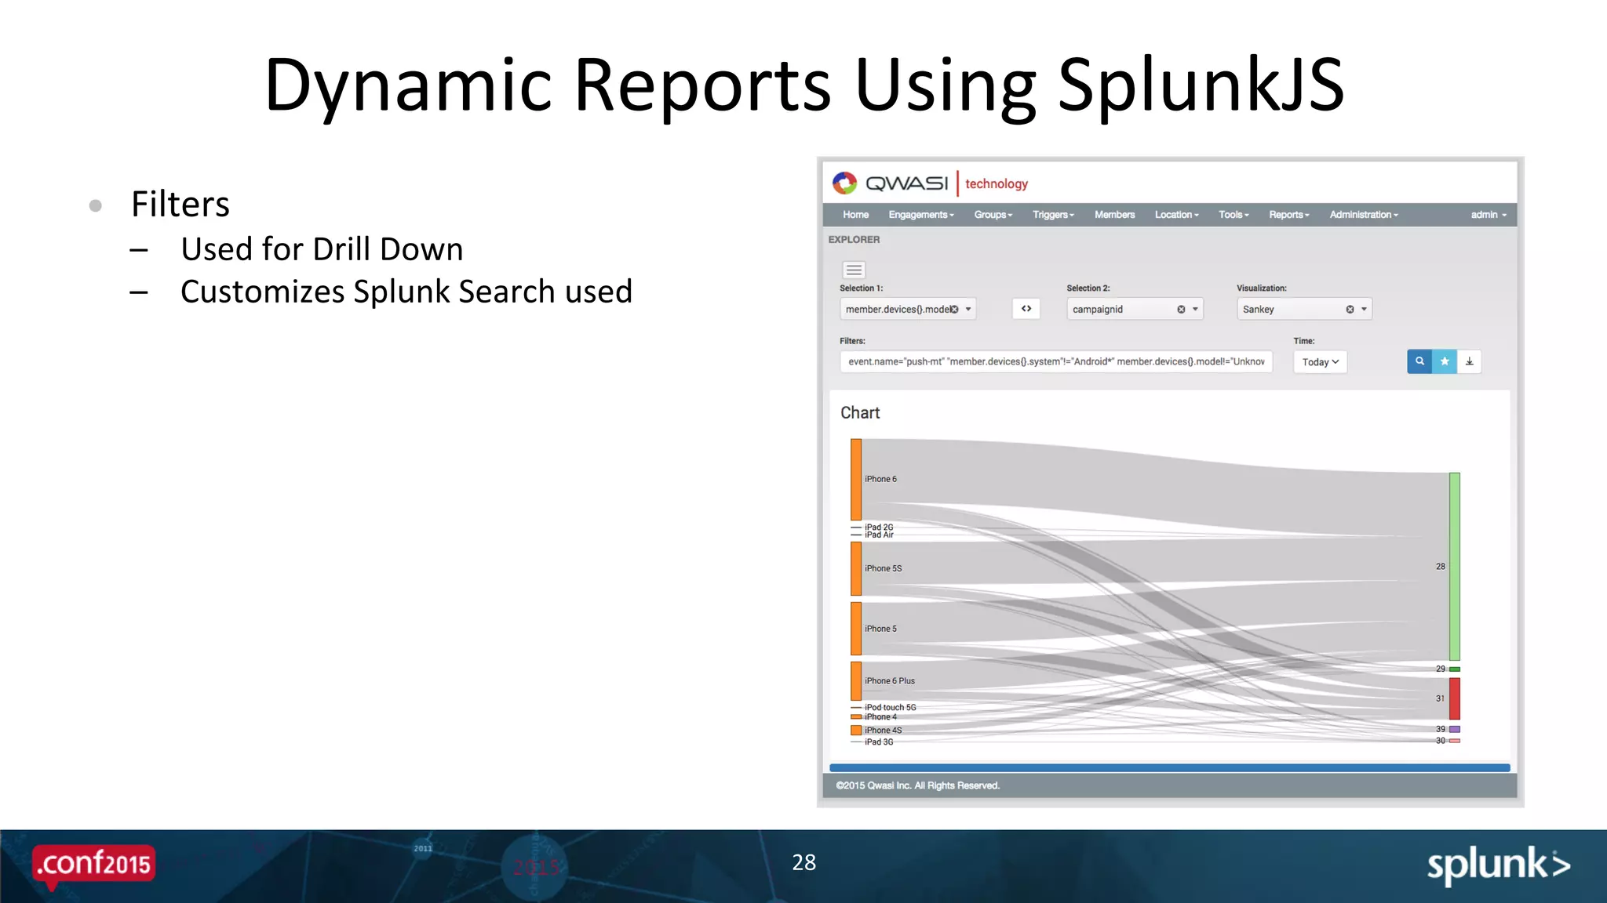Click the iPad 3G label

tap(879, 742)
